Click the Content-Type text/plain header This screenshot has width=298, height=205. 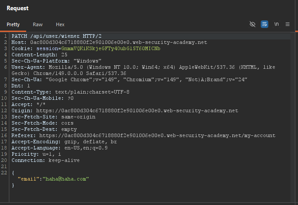tap(71, 92)
